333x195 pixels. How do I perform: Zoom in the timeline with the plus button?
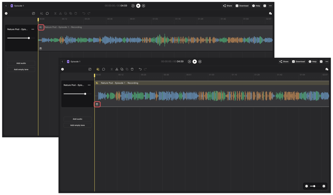point(324,186)
